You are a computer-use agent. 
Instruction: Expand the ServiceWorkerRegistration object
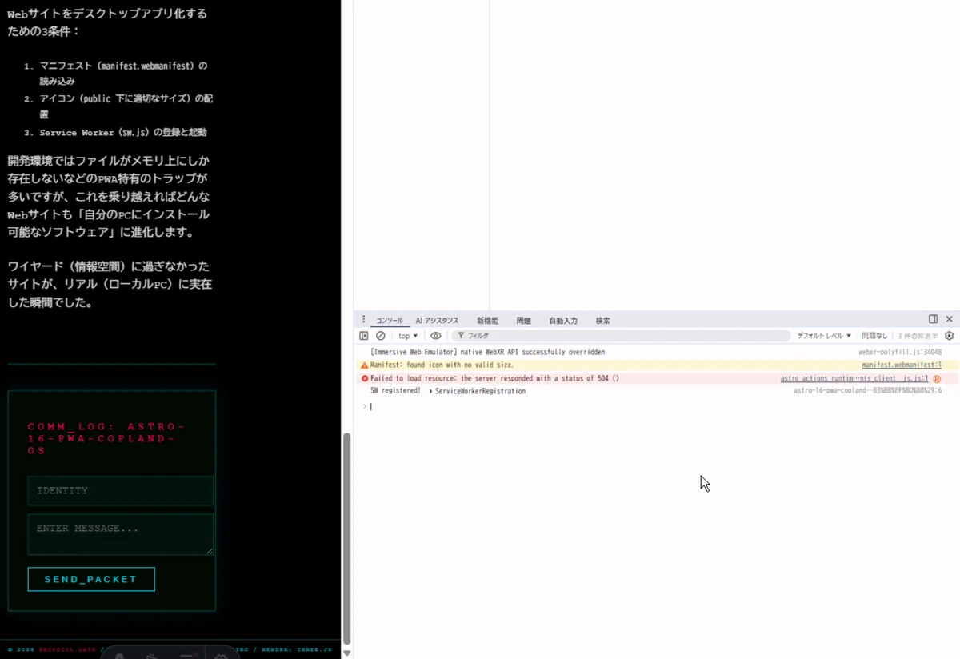pos(431,391)
